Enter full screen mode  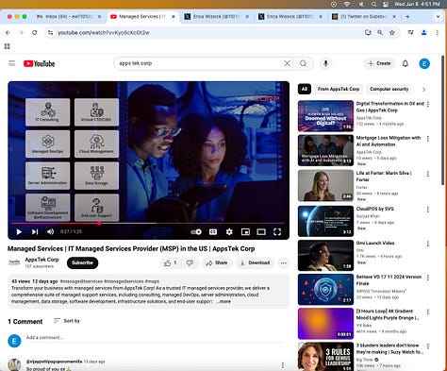(x=277, y=232)
